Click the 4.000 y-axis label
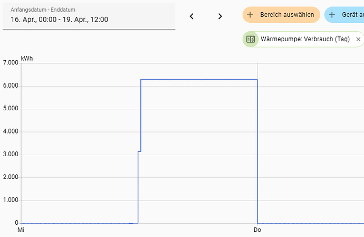The image size is (364, 237). [x=11, y=131]
